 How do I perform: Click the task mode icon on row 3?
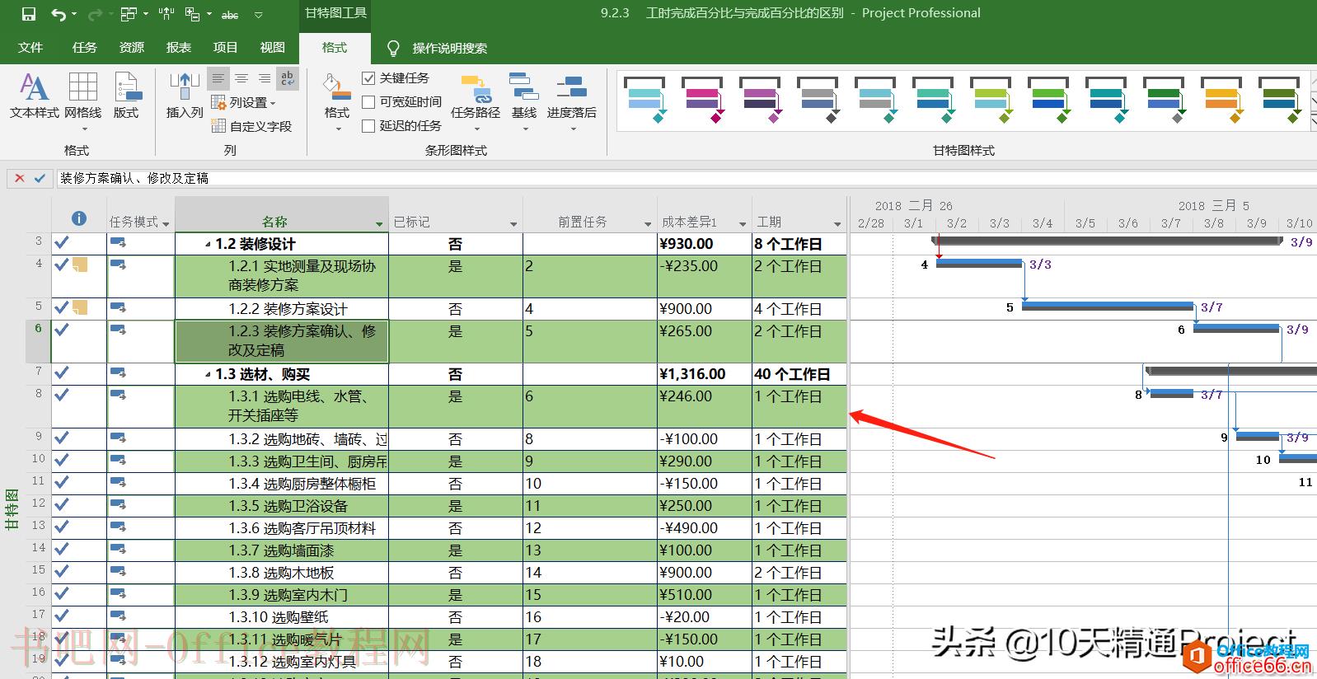(x=118, y=242)
